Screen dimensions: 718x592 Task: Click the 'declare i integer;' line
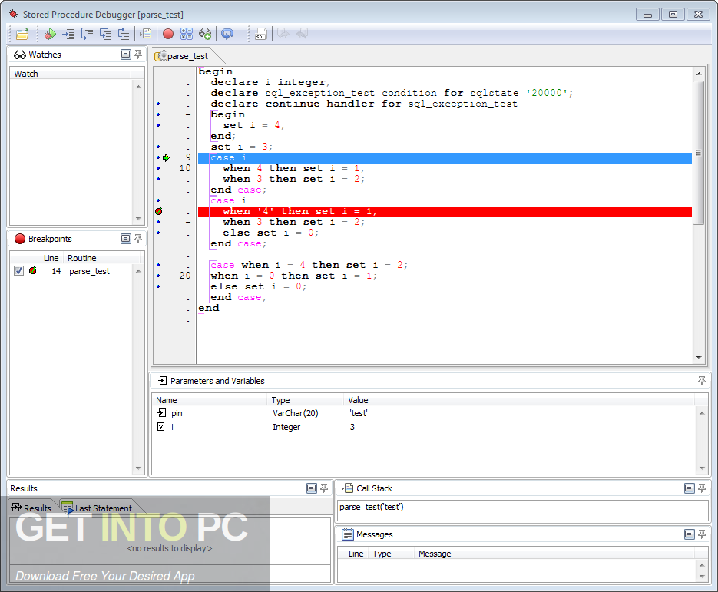270,82
